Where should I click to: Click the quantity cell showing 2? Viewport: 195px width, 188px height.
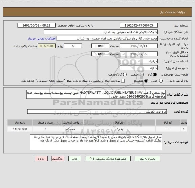(x=45, y=129)
